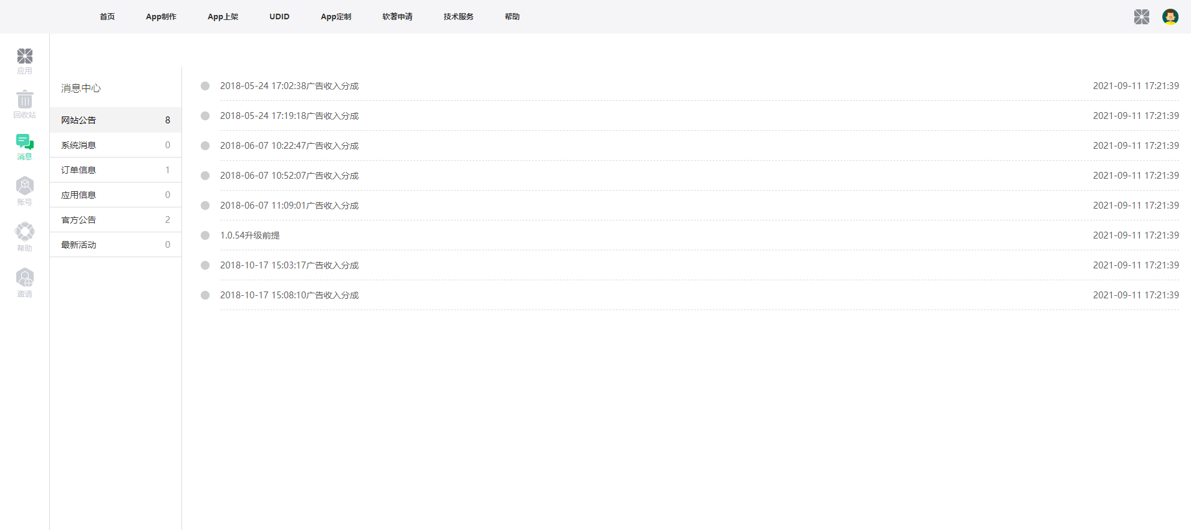This screenshot has width=1191, height=530.
Task: Open the 账号 account icon in sidebar
Action: [x=25, y=186]
